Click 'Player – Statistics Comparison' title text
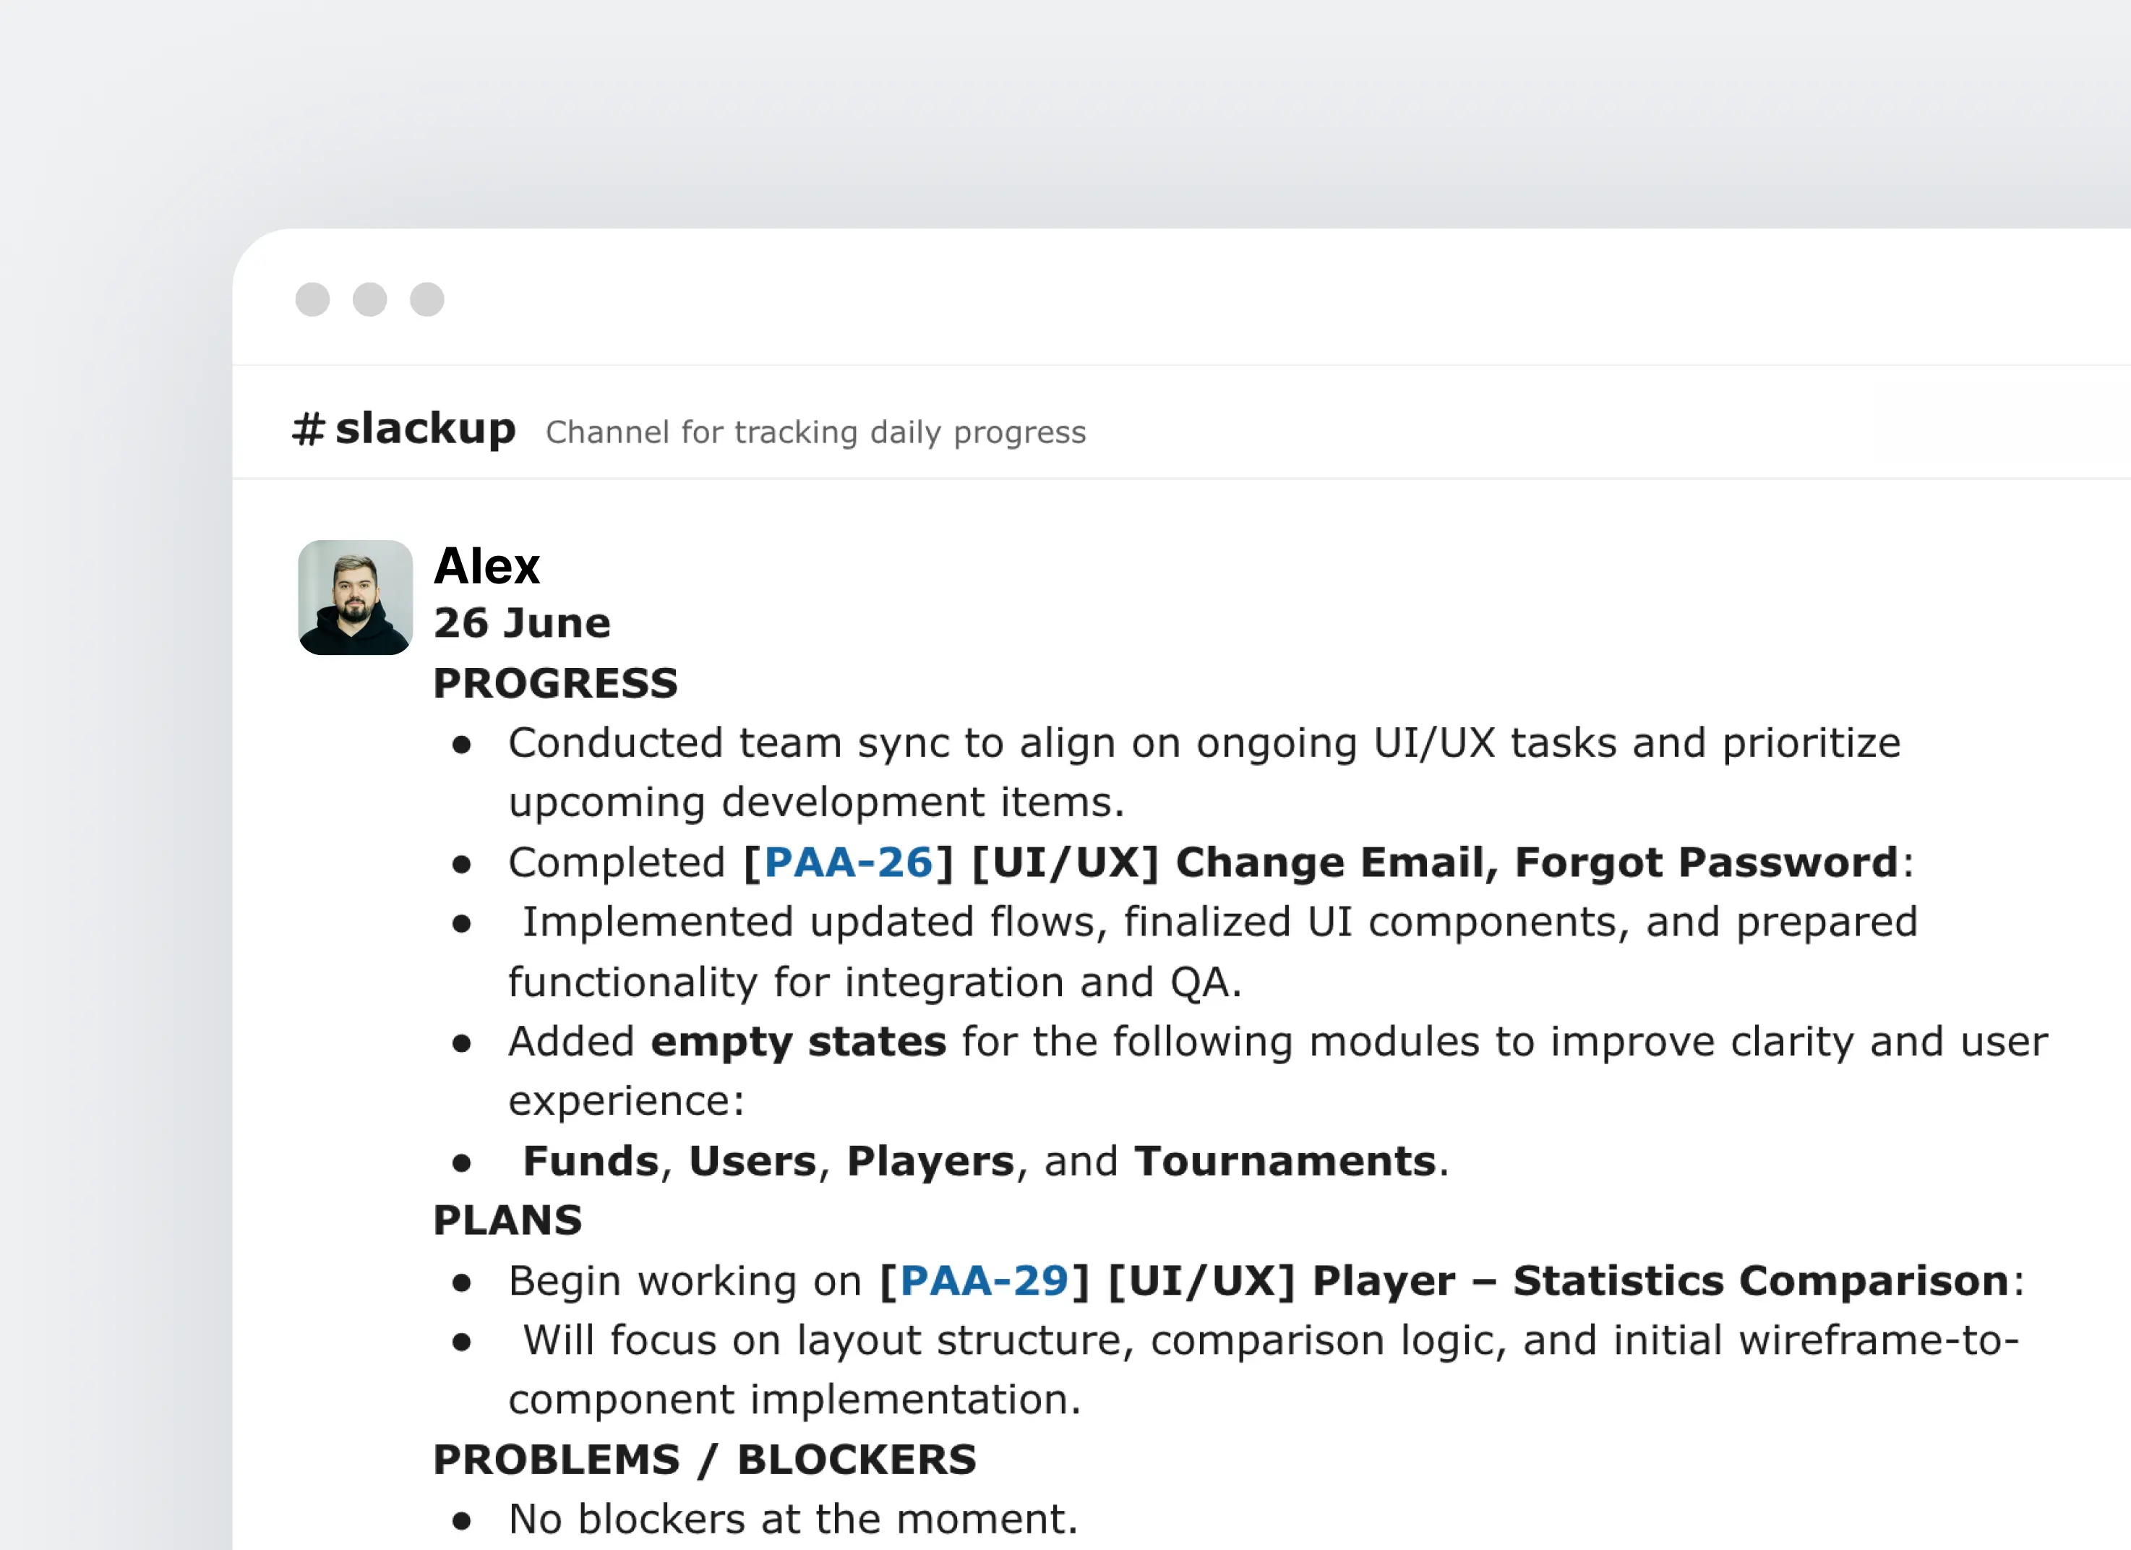 tap(1659, 1281)
